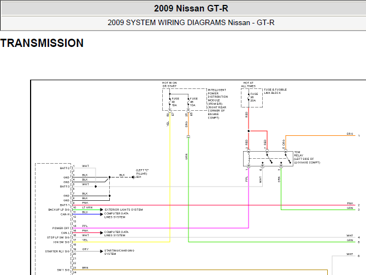The image size is (366, 275).
Task: Click the Intelligent Power Distribution Module description
Action: coord(218,104)
